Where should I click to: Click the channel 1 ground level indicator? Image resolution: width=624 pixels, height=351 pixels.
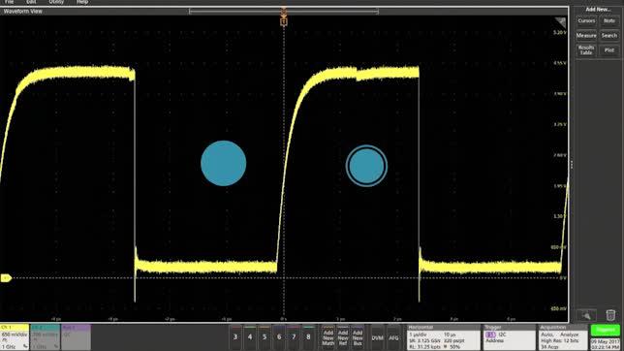(6, 278)
